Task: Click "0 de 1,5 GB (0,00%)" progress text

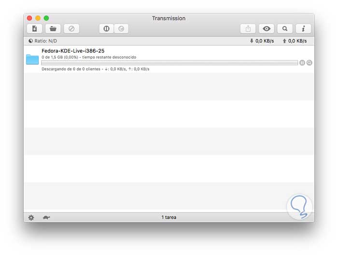Action: pyautogui.click(x=60, y=57)
